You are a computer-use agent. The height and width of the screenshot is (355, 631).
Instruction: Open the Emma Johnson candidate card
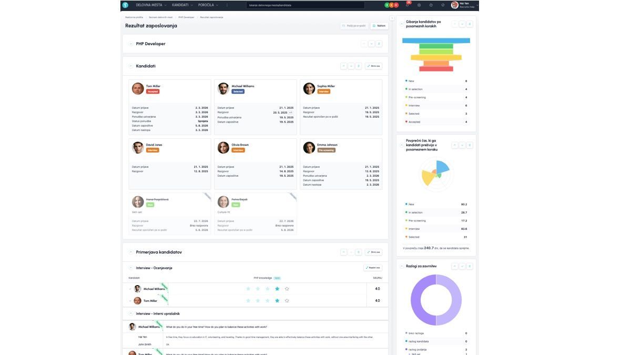pyautogui.click(x=341, y=163)
